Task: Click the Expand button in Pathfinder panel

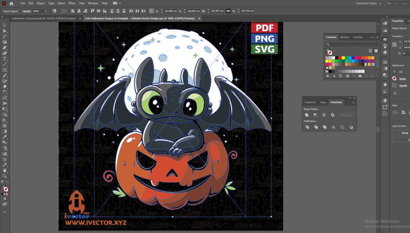Action: pyautogui.click(x=347, y=115)
